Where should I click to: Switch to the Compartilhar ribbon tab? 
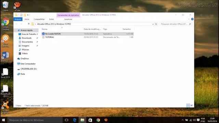click(39, 19)
